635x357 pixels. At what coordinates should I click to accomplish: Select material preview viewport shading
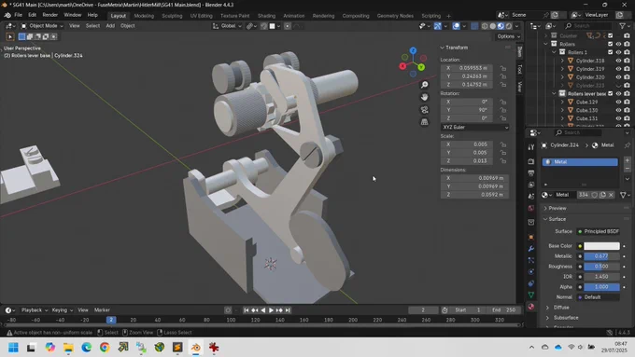pos(501,26)
